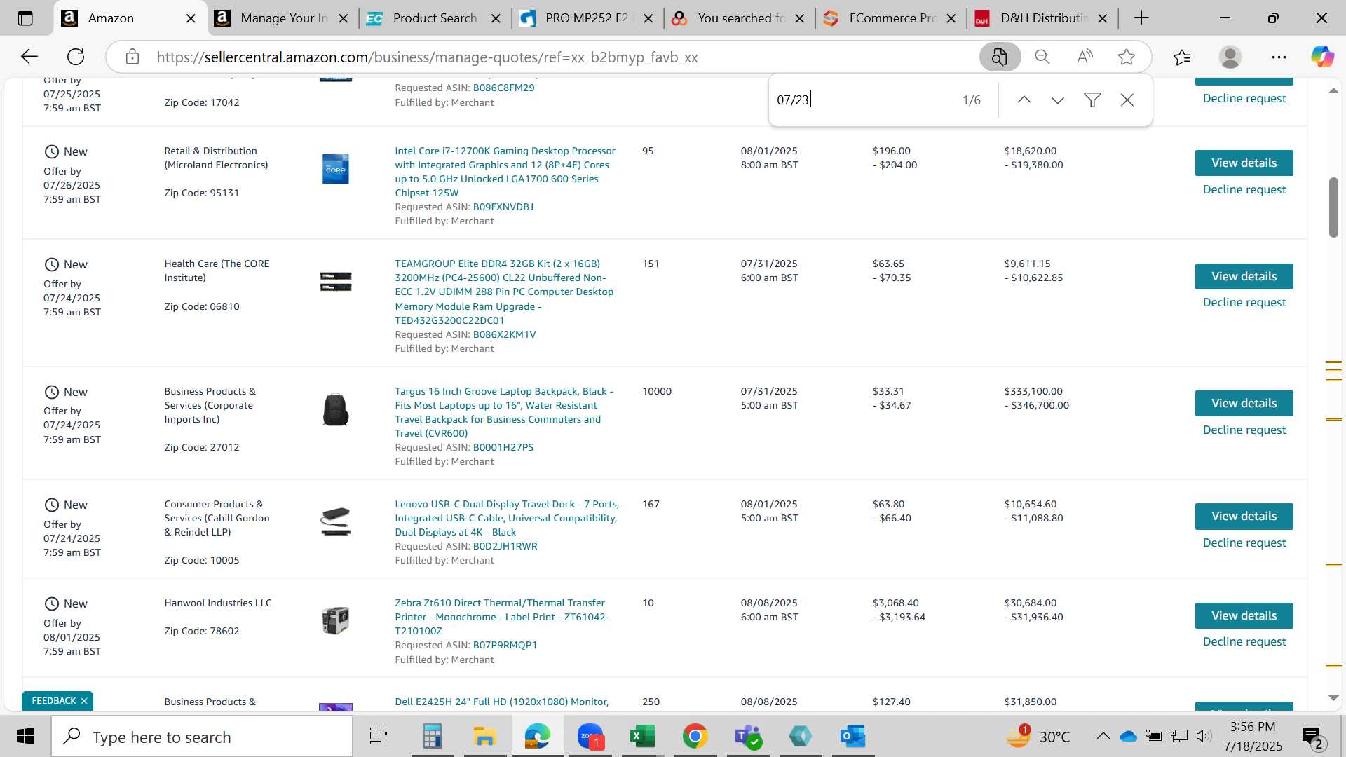Viewport: 1346px width, 757px height.
Task: Open the tab actions menu icon
Action: [25, 18]
